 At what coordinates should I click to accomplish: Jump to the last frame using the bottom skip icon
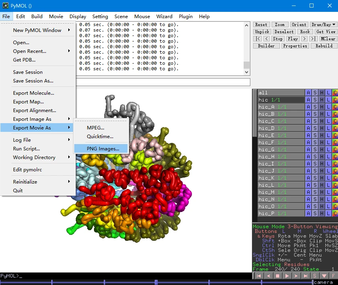[305, 276]
